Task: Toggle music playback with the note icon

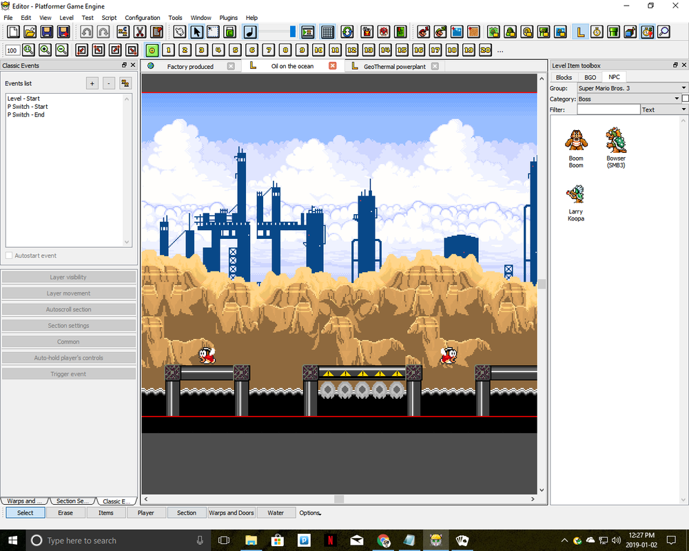Action: [x=251, y=32]
